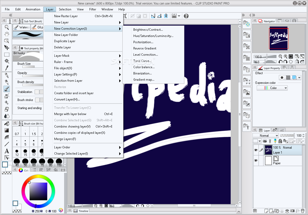
Task: Expand the Effect options dropdown arrow
Action: point(299,78)
